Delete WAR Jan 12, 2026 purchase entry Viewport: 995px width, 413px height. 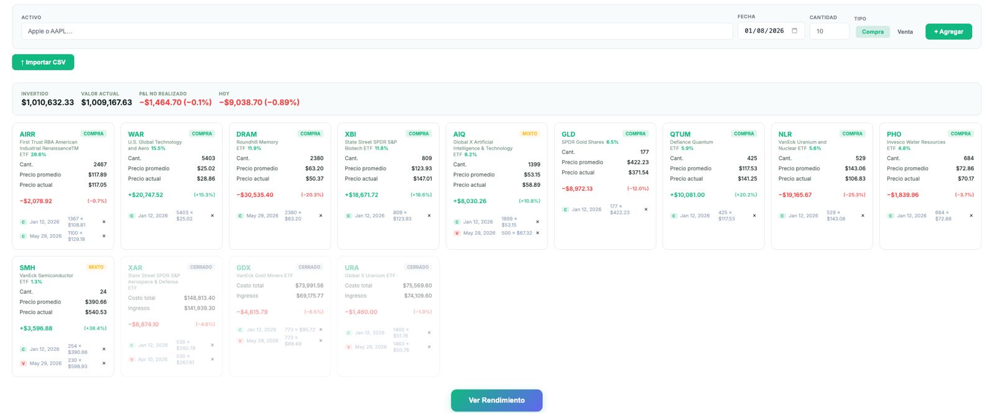click(x=212, y=216)
